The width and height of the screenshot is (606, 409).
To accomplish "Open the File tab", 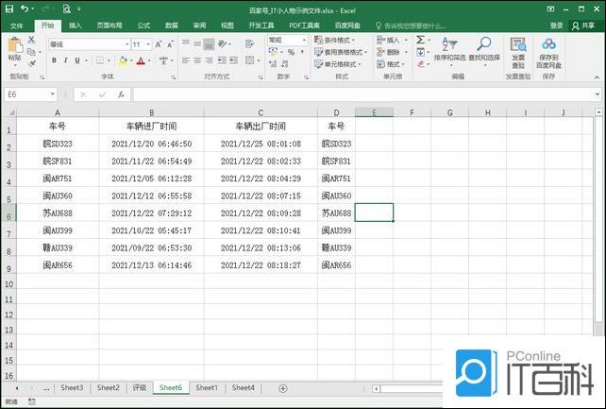I will click(17, 26).
